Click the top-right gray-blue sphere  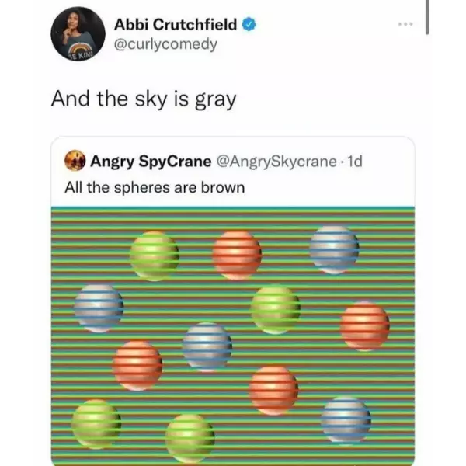[x=334, y=249]
